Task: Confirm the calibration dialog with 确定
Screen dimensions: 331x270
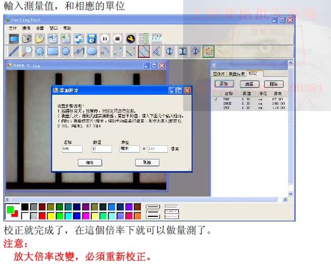Action: tap(90, 163)
